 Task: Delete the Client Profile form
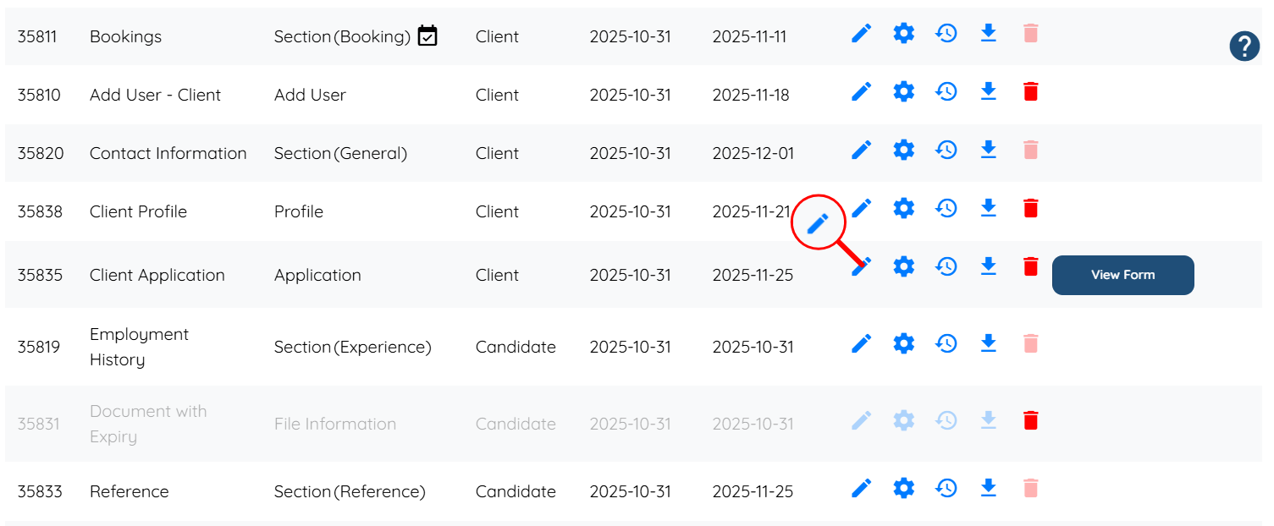pyautogui.click(x=1030, y=208)
